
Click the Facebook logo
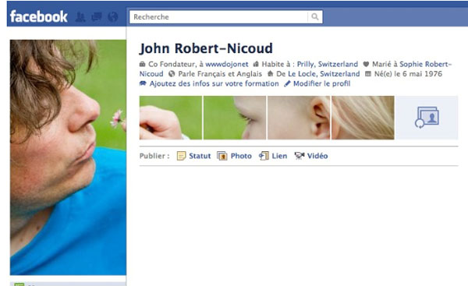coord(38,16)
